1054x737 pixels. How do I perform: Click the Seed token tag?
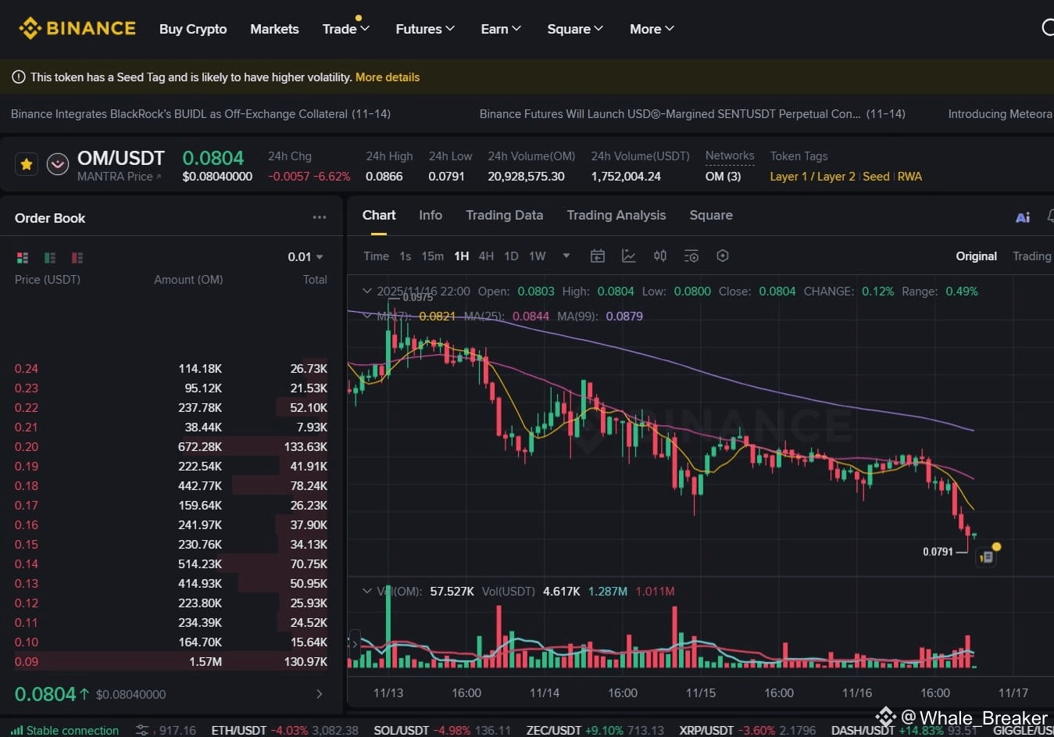click(876, 177)
